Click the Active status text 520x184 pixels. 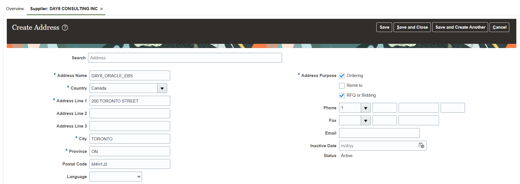point(347,156)
